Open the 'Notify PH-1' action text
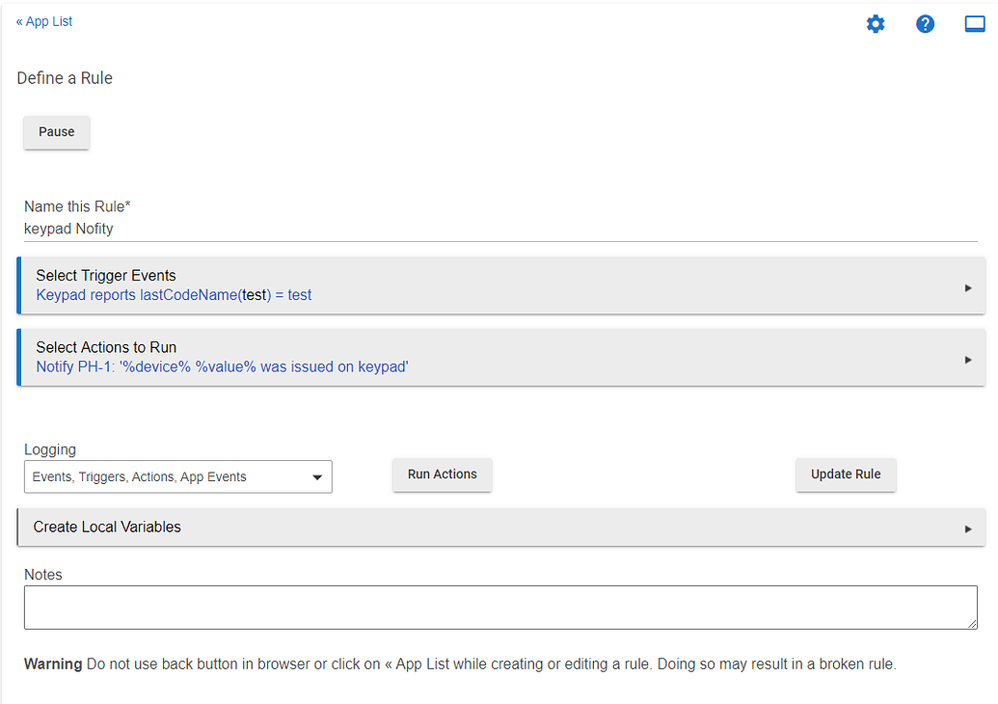The width and height of the screenshot is (998, 704). [222, 367]
